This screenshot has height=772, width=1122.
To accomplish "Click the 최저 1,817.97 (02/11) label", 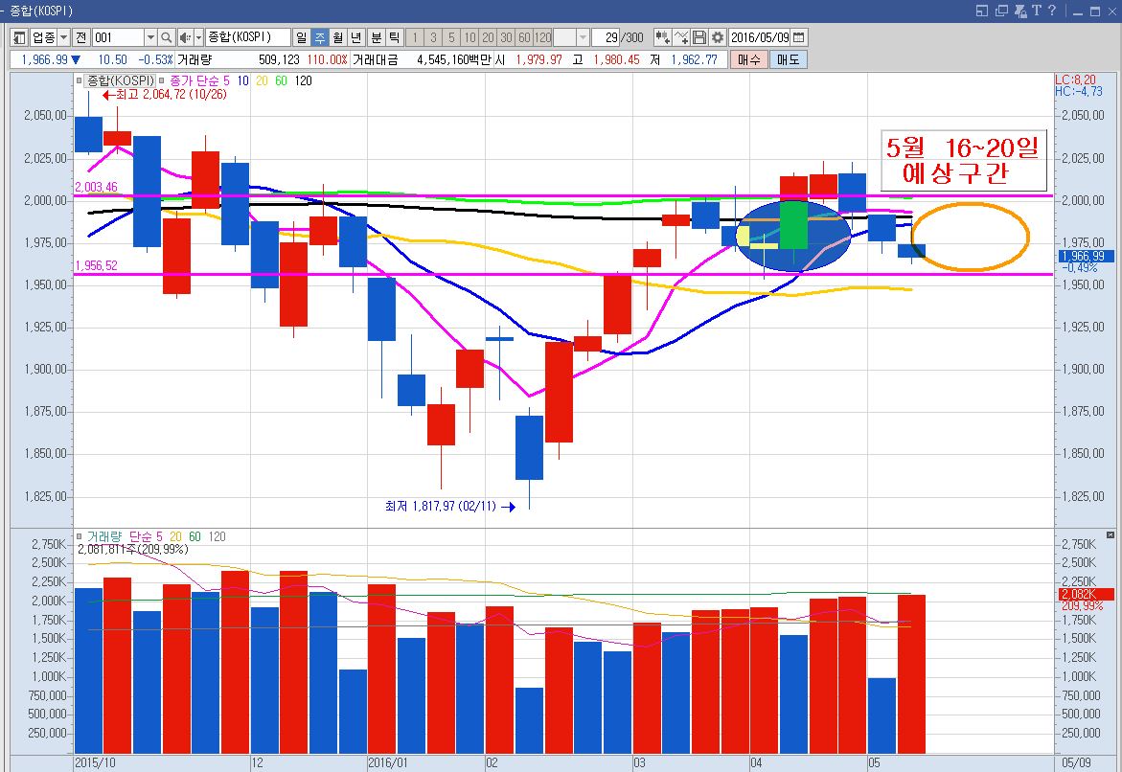I will [x=449, y=507].
